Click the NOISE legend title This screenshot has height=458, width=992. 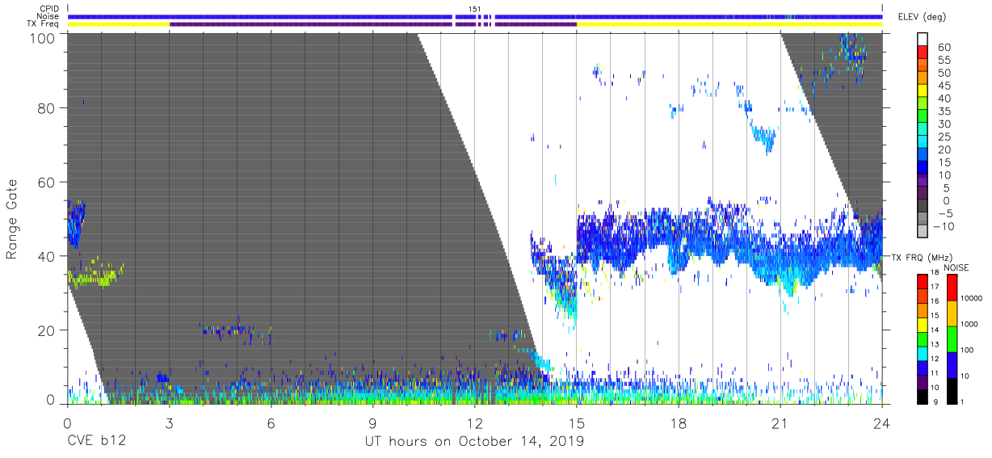(x=956, y=267)
